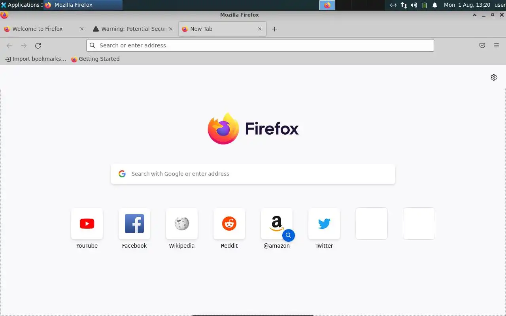
Task: Click the user name in top panel
Action: [x=500, y=5]
